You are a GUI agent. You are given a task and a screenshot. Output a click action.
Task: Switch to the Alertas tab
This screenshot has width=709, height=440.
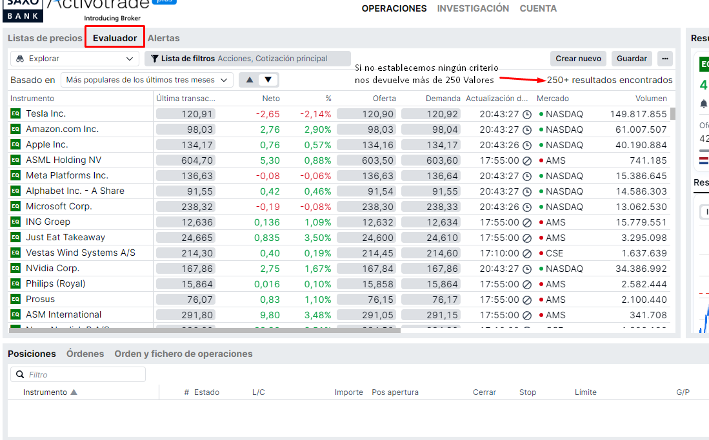163,38
